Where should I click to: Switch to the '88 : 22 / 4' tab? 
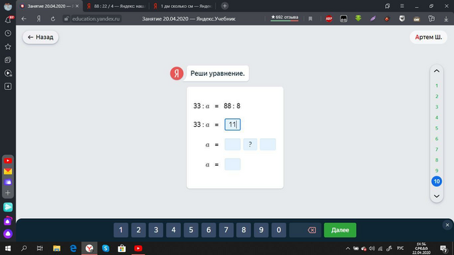pyautogui.click(x=116, y=6)
